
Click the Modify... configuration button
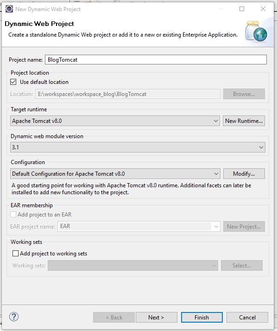pos(244,174)
